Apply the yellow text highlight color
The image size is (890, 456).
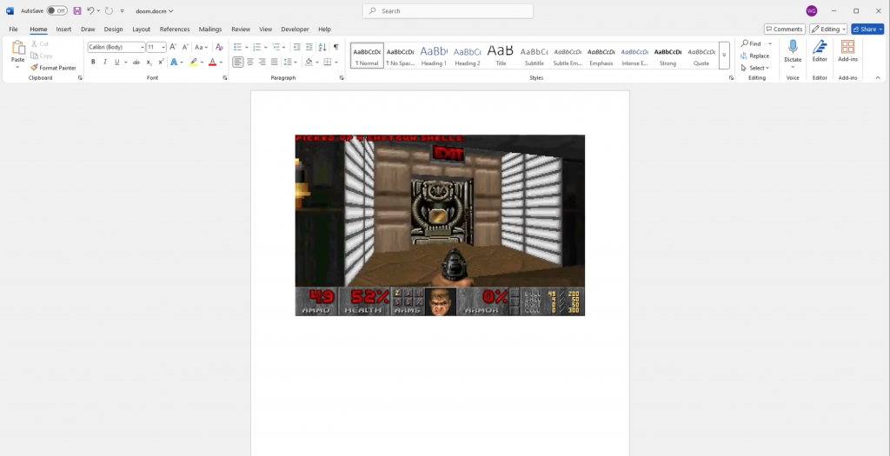[x=194, y=63]
